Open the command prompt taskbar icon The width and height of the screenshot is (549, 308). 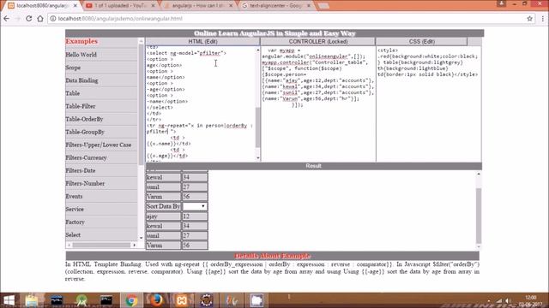[x=106, y=300]
